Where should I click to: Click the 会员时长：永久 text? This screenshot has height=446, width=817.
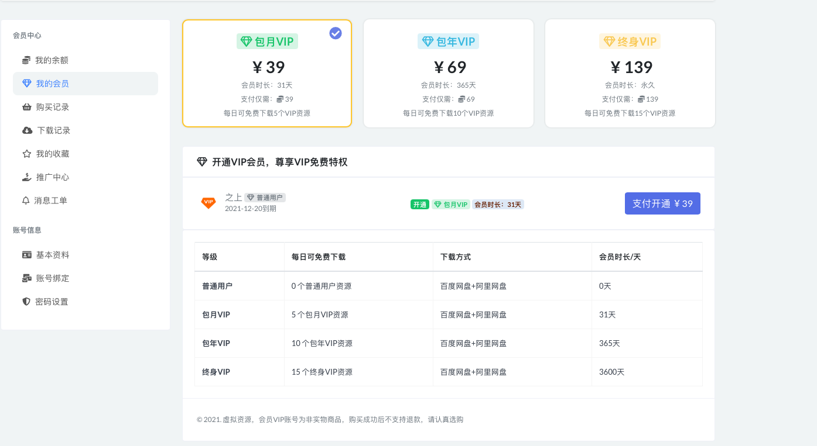point(630,85)
